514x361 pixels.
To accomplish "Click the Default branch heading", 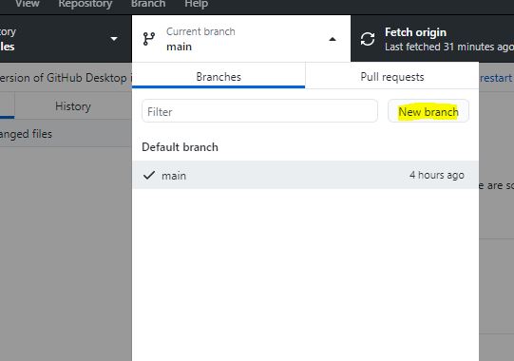I will (x=180, y=147).
